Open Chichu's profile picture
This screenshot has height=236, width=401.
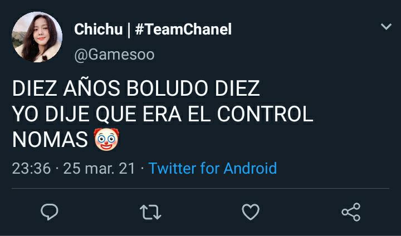(x=37, y=37)
